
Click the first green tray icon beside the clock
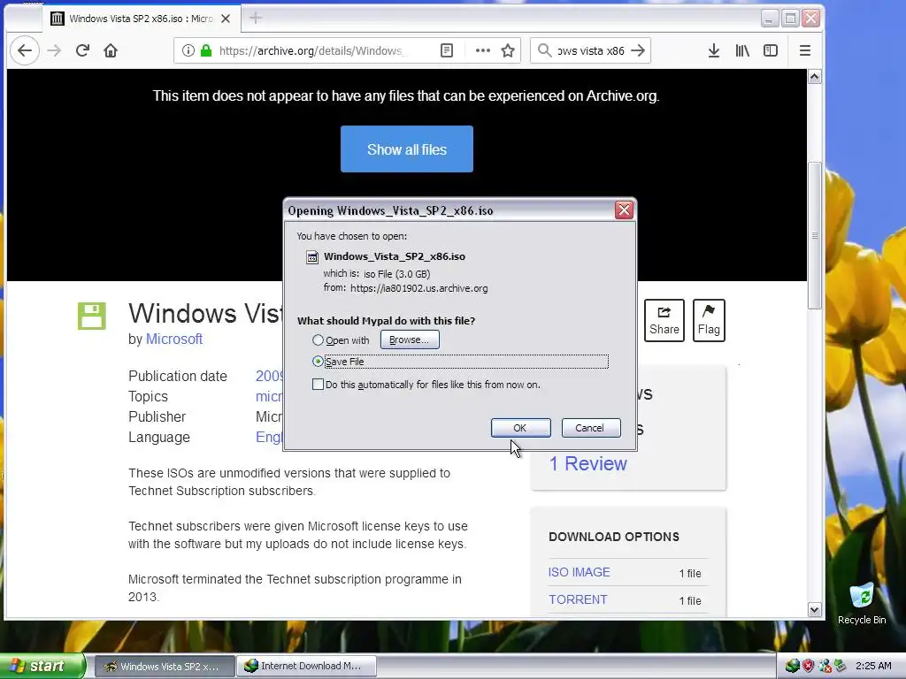tap(792, 667)
